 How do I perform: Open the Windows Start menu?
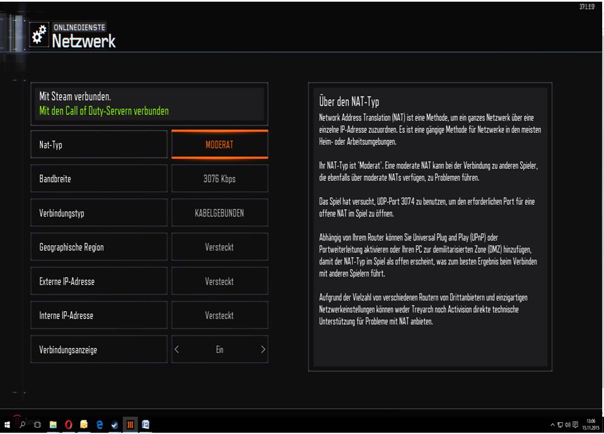click(x=7, y=425)
